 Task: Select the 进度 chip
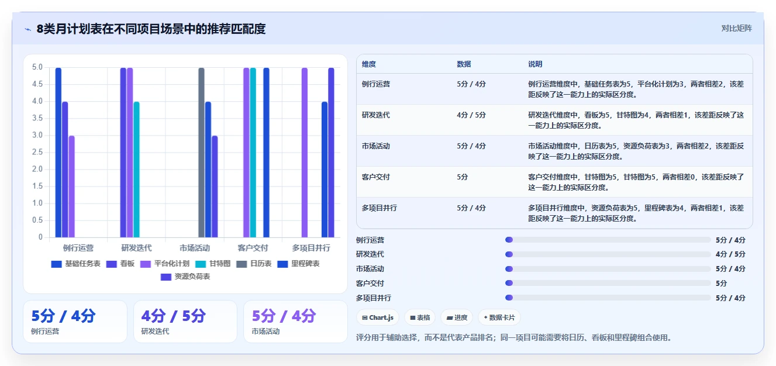457,317
